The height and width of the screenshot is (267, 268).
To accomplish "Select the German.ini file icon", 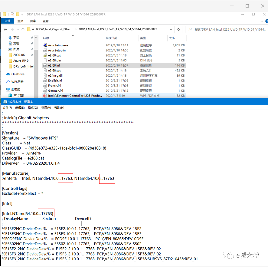I will (x=45, y=91).
